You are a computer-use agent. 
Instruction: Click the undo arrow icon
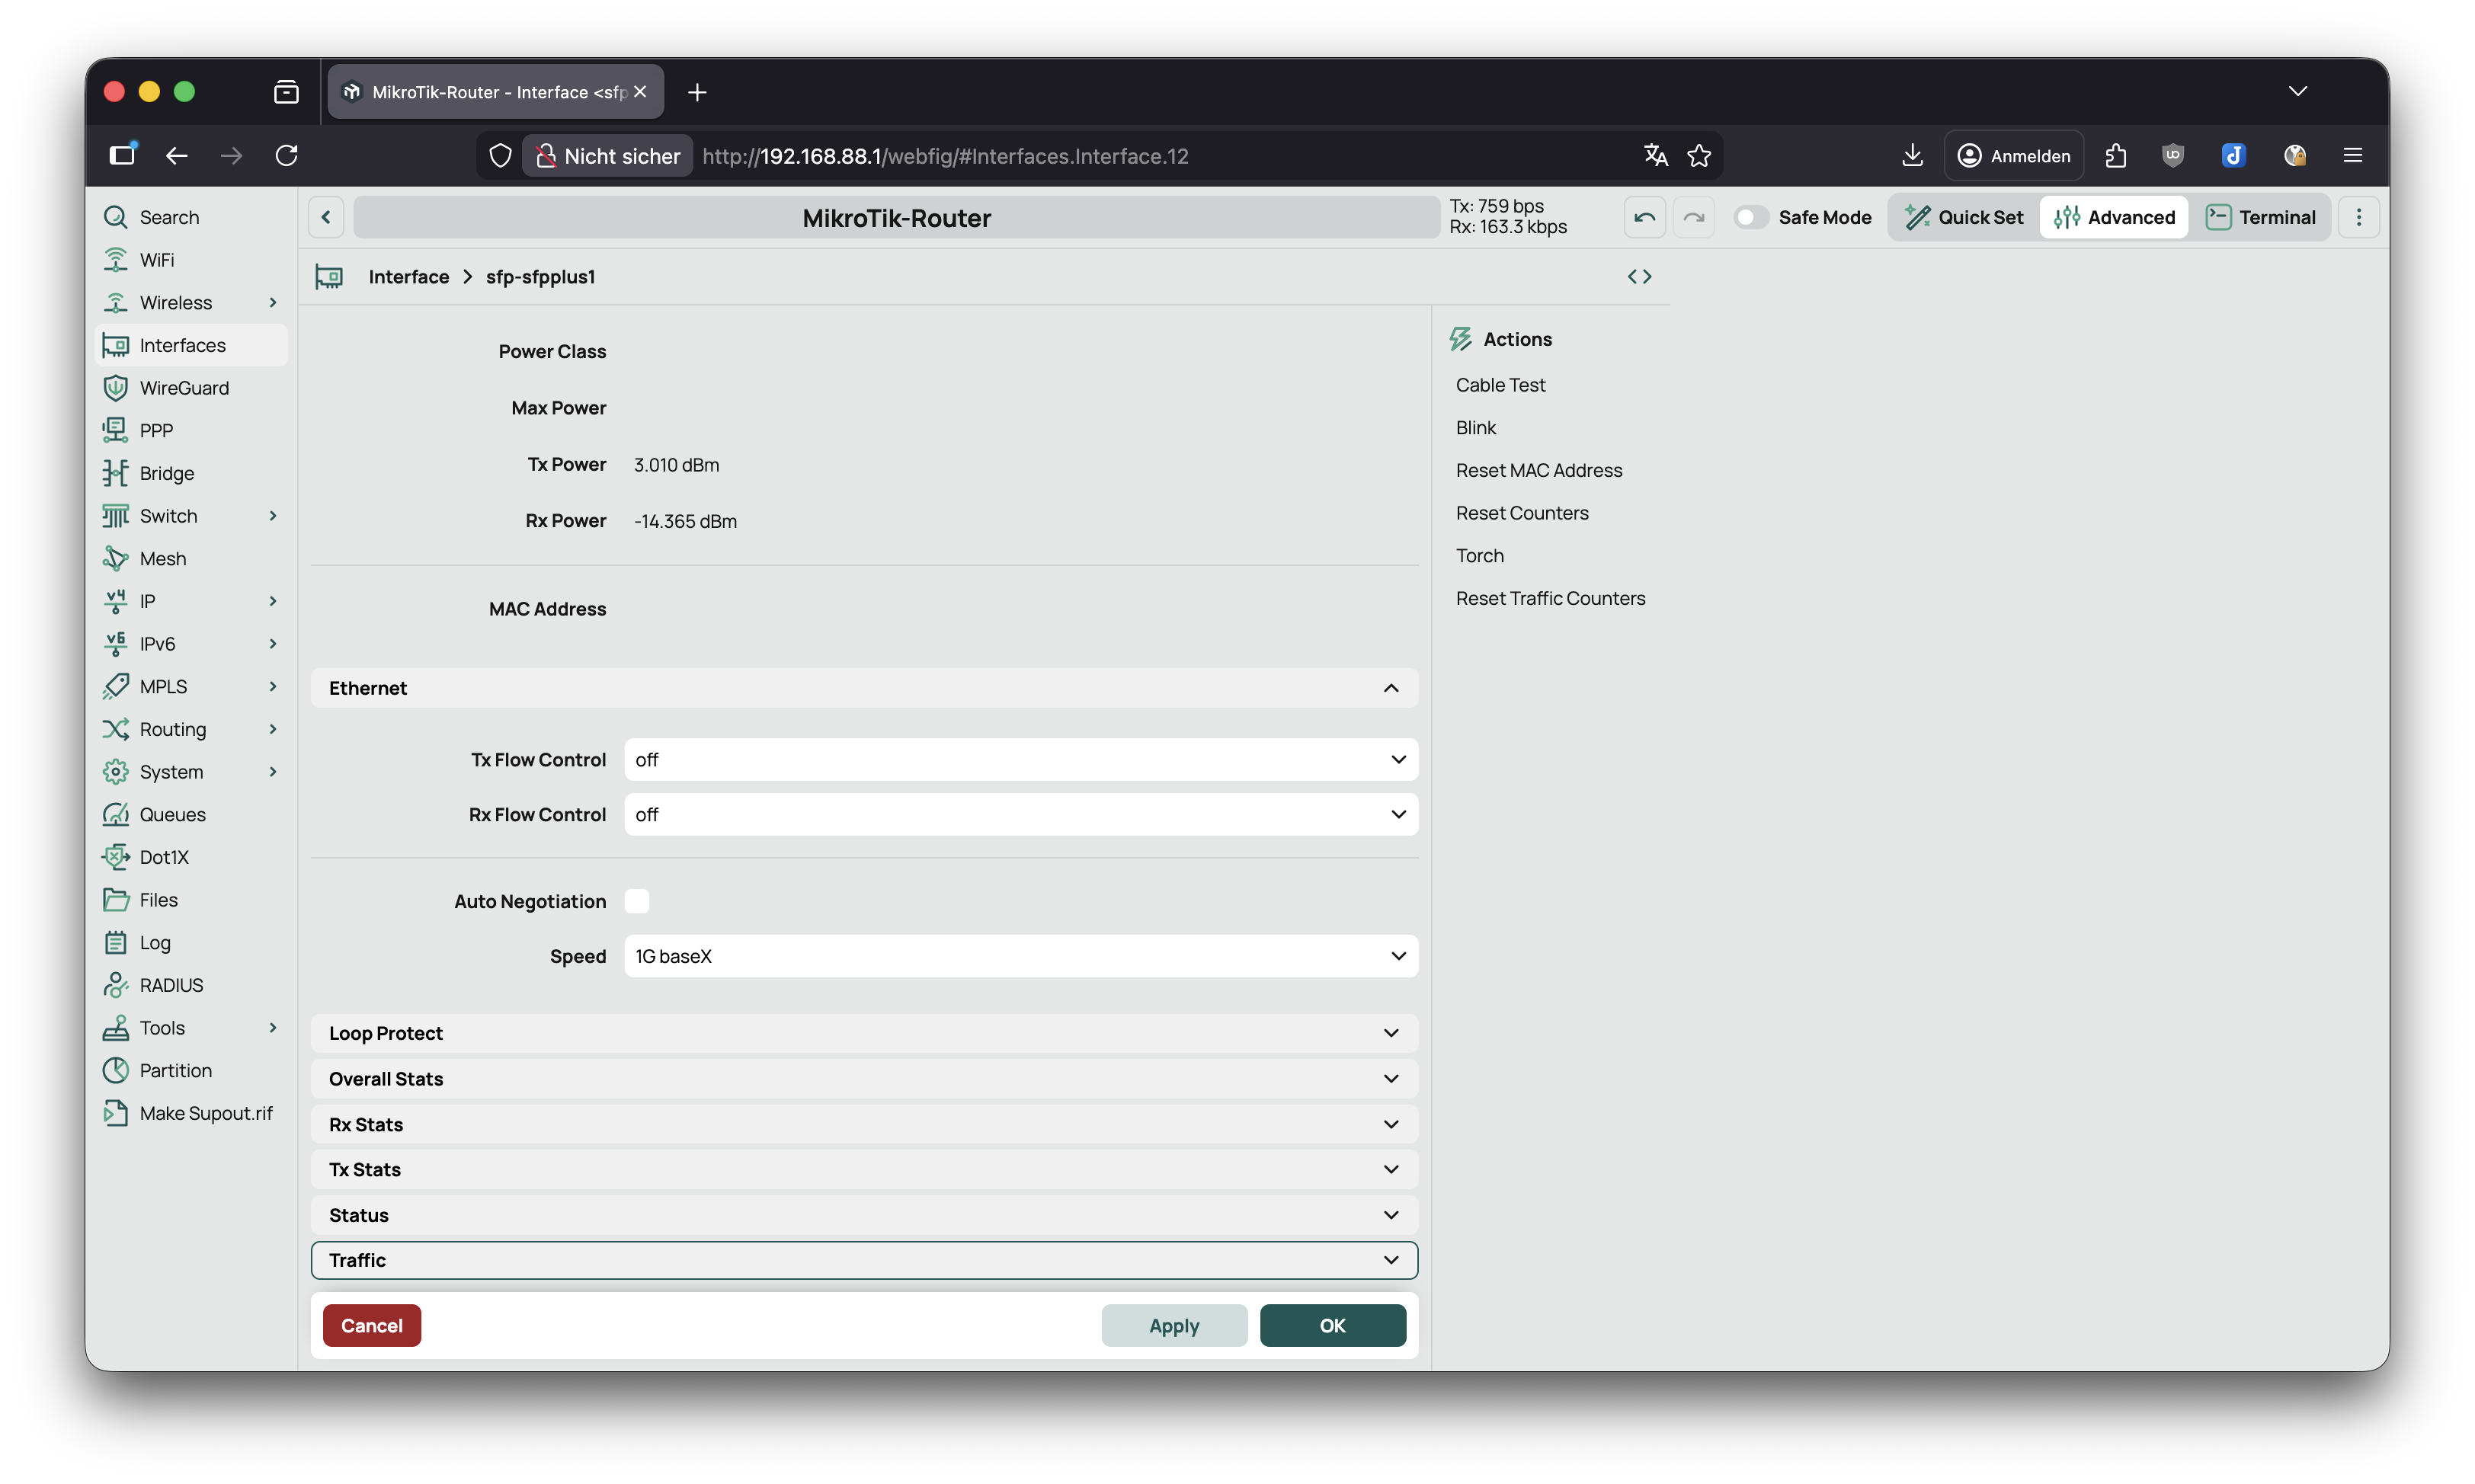coord(1645,217)
